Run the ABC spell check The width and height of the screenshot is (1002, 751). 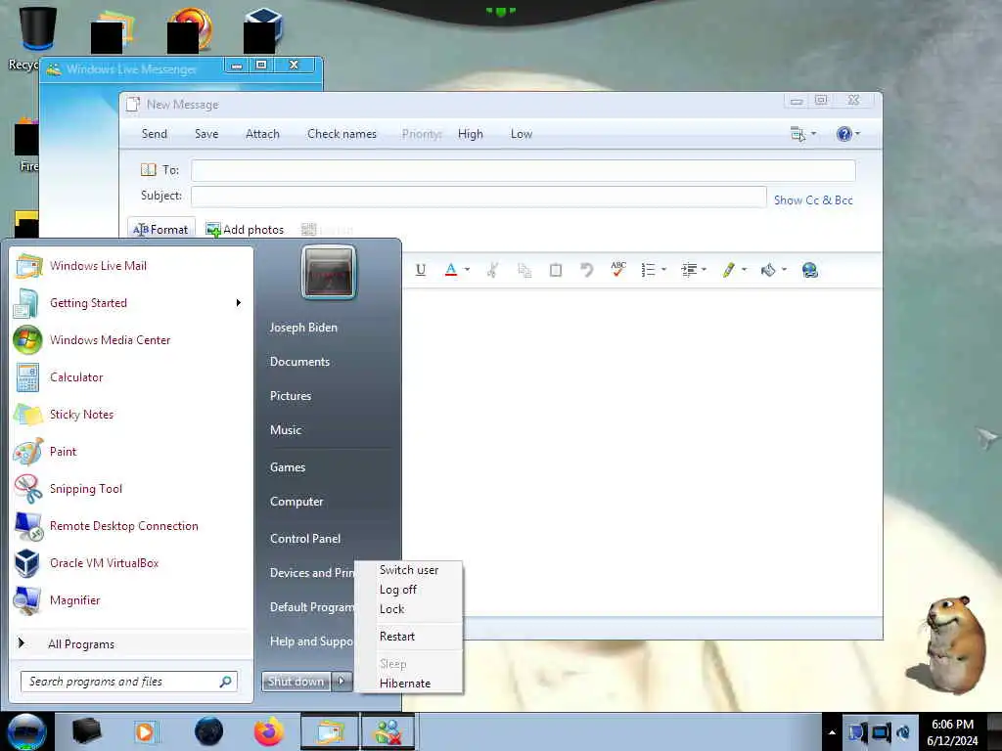618,270
